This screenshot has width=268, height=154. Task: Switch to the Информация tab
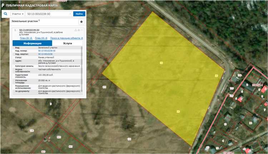32,43
